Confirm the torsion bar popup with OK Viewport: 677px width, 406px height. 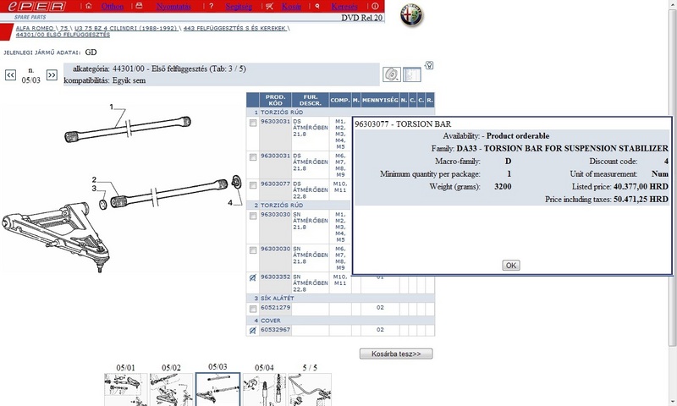[511, 266]
